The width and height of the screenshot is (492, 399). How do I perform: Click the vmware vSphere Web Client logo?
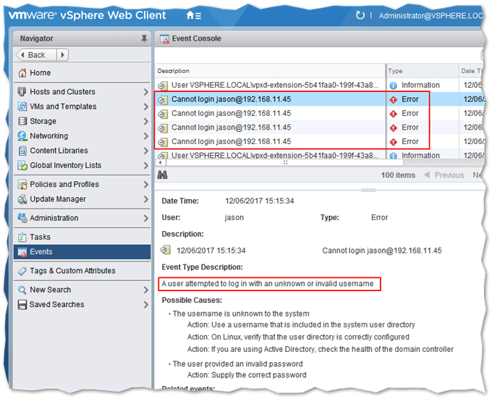(88, 15)
